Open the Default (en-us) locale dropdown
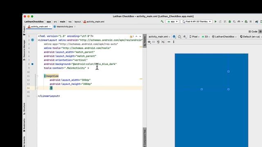 [x=251, y=36]
